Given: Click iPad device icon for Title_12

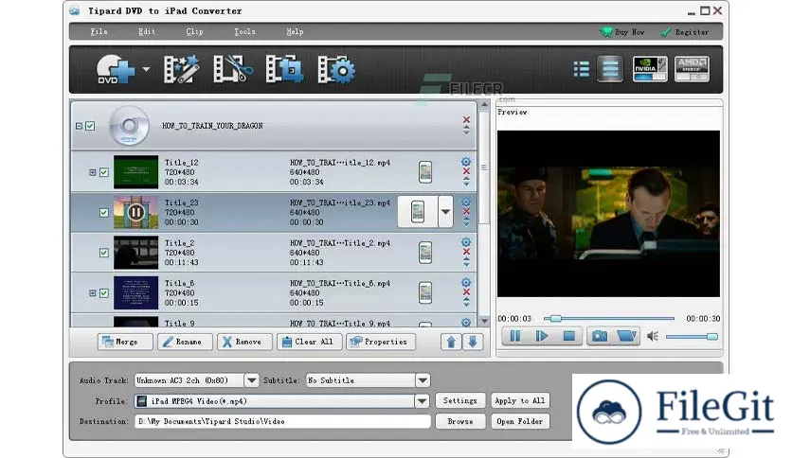Looking at the screenshot, I should coord(425,172).
